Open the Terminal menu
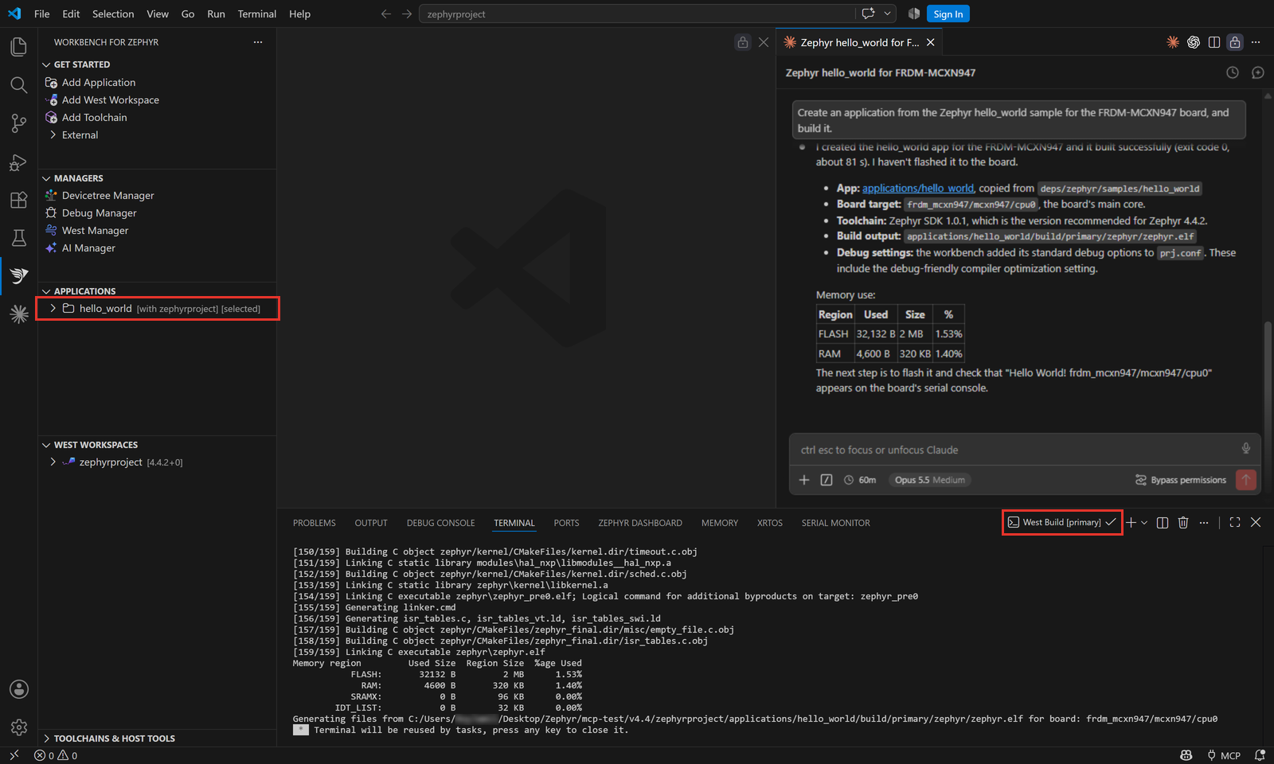Screen dimensions: 1274x764 click(256, 14)
